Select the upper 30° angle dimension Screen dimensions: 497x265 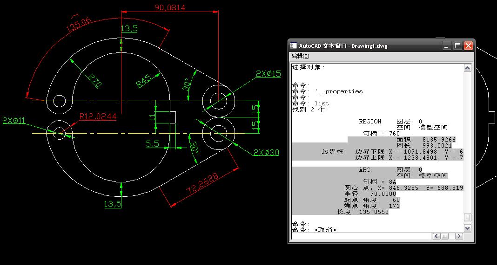point(187,85)
